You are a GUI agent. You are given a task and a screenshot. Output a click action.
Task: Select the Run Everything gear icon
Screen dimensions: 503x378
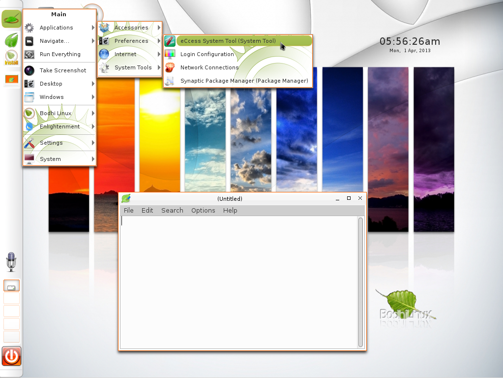(29, 54)
